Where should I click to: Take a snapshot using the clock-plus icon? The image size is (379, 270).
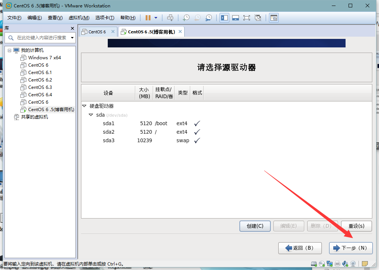[186, 18]
